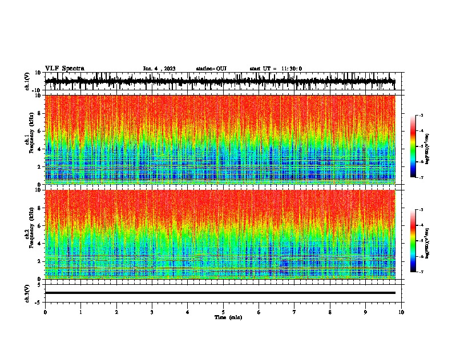Click the ch.2 color bar log(PSD) unit label

pyautogui.click(x=427, y=243)
